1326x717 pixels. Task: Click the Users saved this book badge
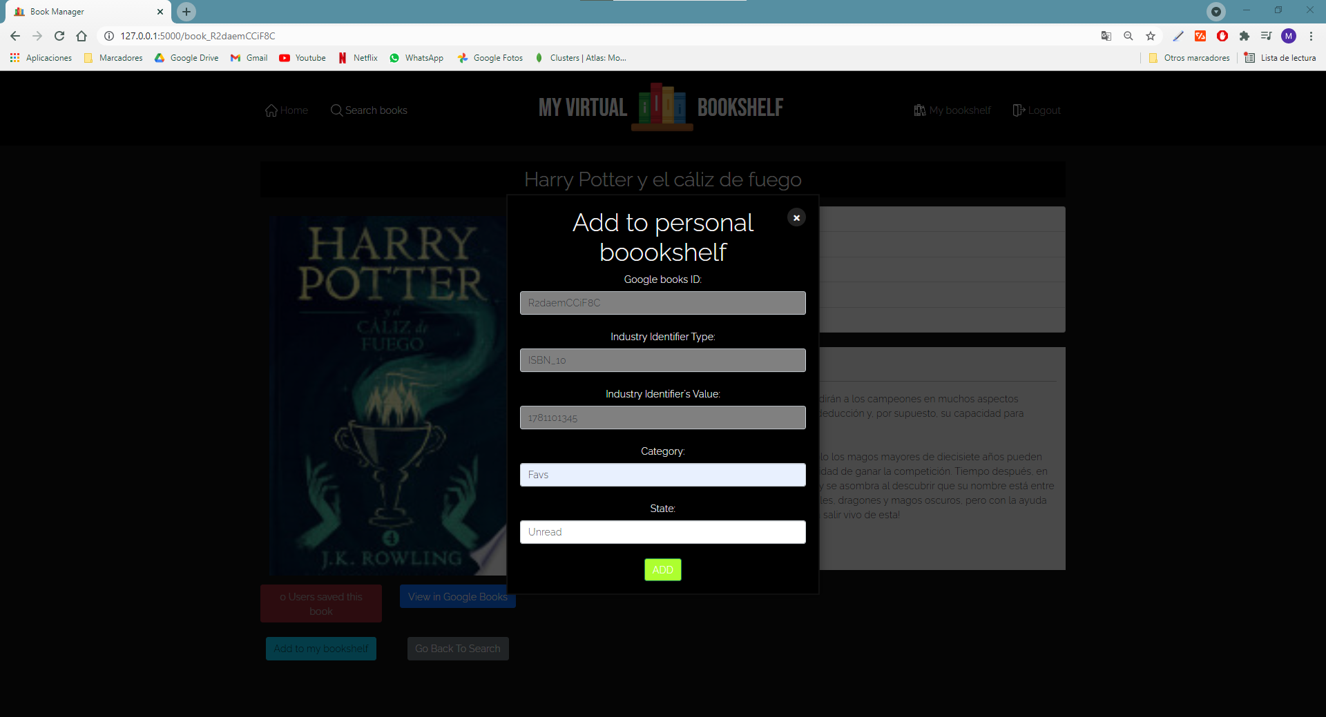[321, 604]
